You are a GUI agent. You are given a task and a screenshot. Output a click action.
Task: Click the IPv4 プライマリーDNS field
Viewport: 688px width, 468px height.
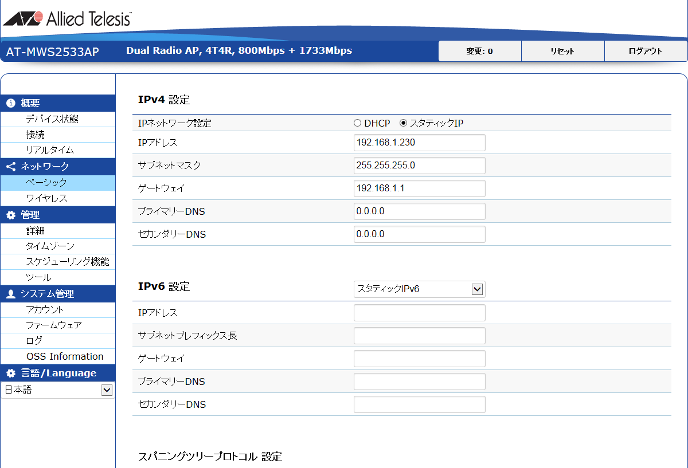point(420,211)
